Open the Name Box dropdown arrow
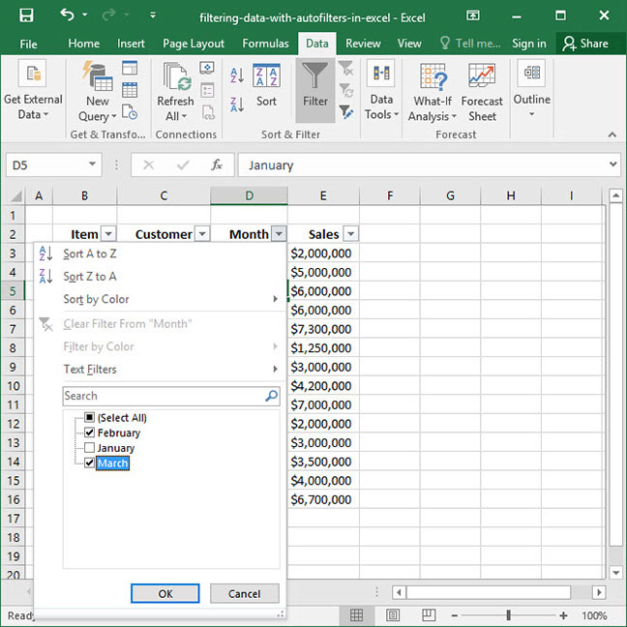This screenshot has width=627, height=627. 92,164
